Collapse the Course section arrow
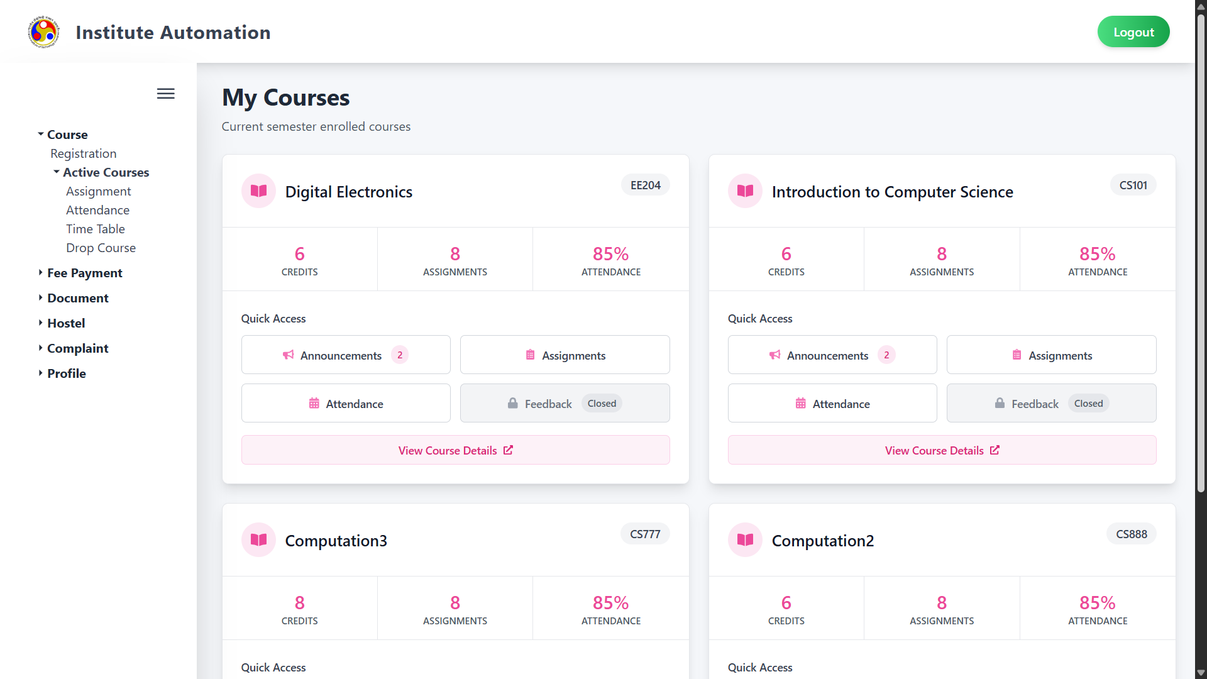This screenshot has width=1207, height=679. 41,134
